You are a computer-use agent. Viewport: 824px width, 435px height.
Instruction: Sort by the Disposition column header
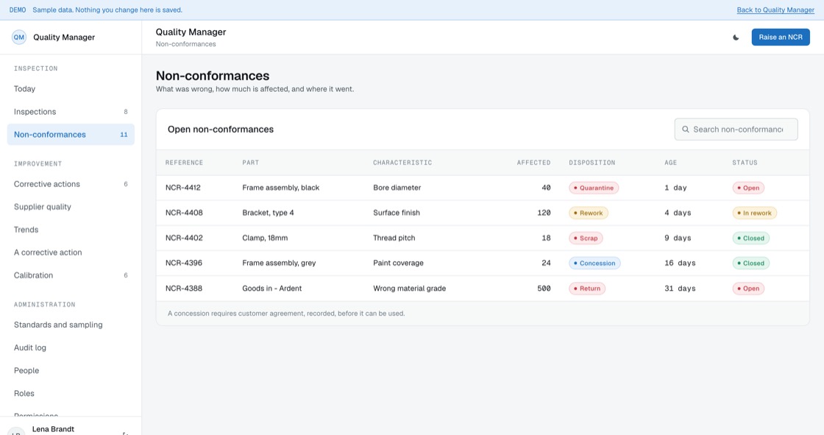[x=592, y=163]
